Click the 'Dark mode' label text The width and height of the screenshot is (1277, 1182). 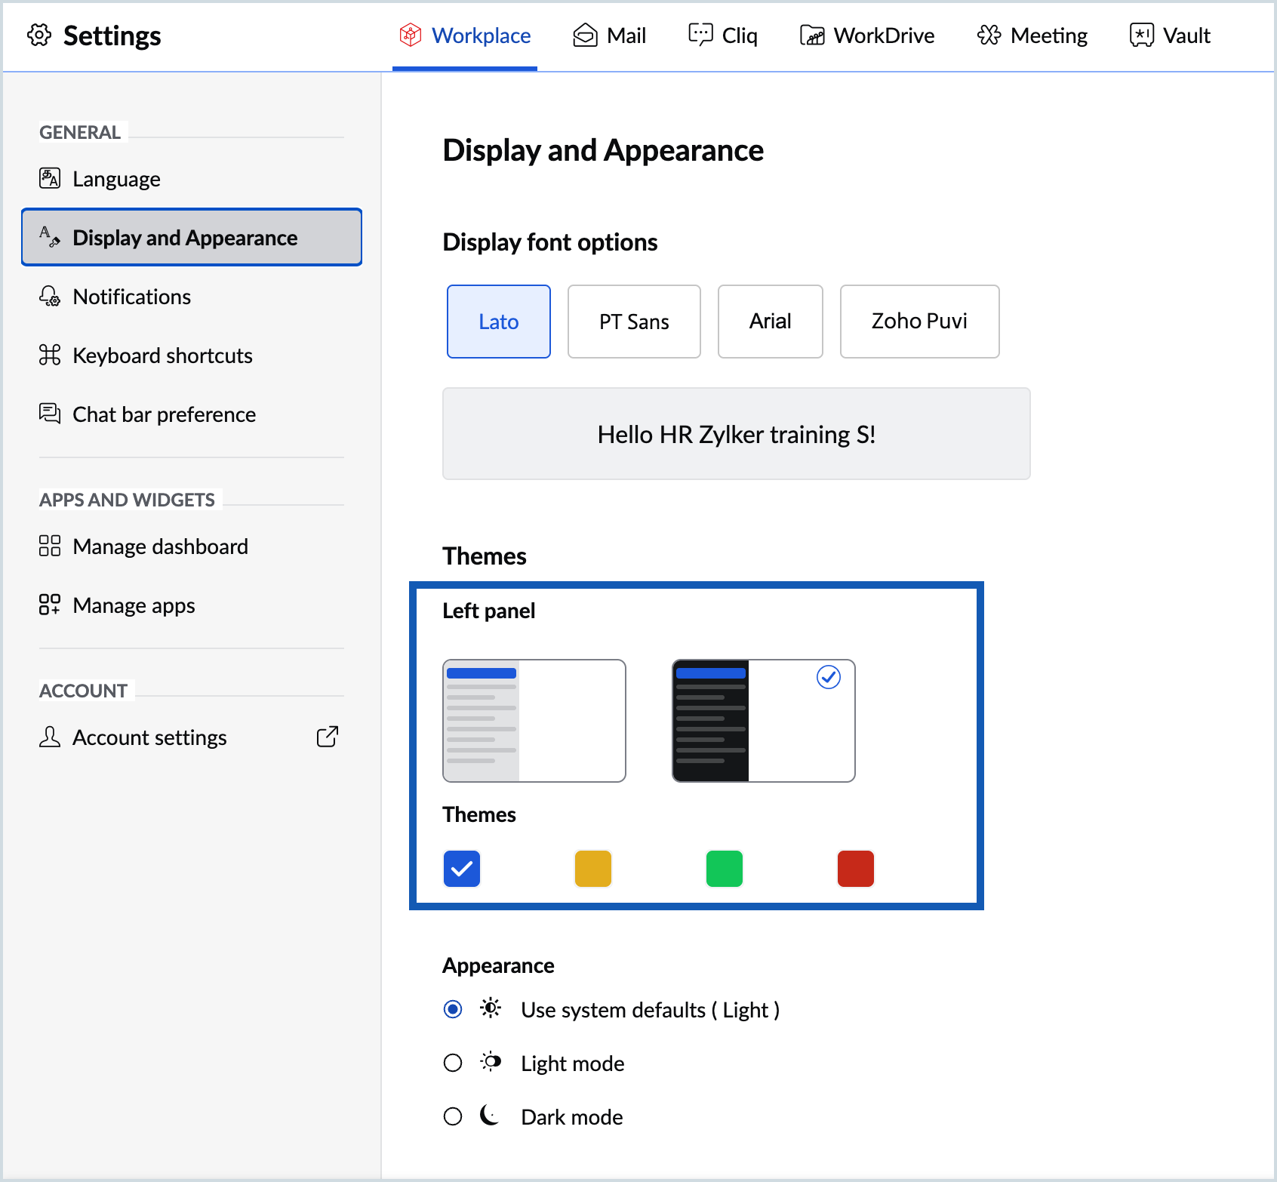572,1117
